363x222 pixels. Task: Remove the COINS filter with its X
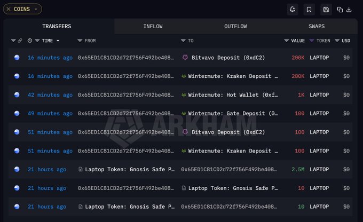(x=9, y=9)
